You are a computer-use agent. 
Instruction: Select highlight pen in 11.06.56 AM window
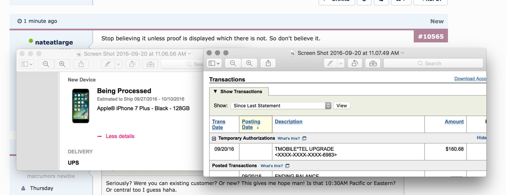[x=108, y=64]
